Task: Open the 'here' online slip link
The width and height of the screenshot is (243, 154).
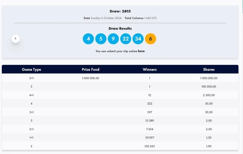Action: tap(141, 51)
